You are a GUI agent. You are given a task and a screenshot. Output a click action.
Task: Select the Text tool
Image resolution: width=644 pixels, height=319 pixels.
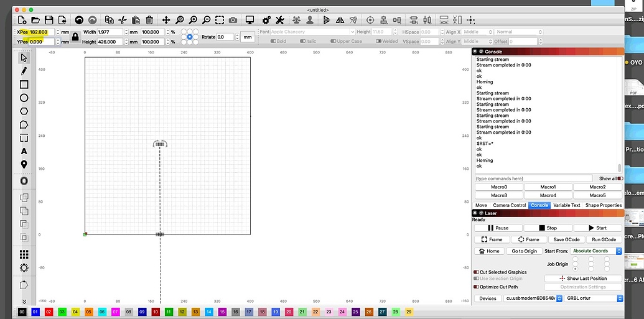(x=24, y=151)
